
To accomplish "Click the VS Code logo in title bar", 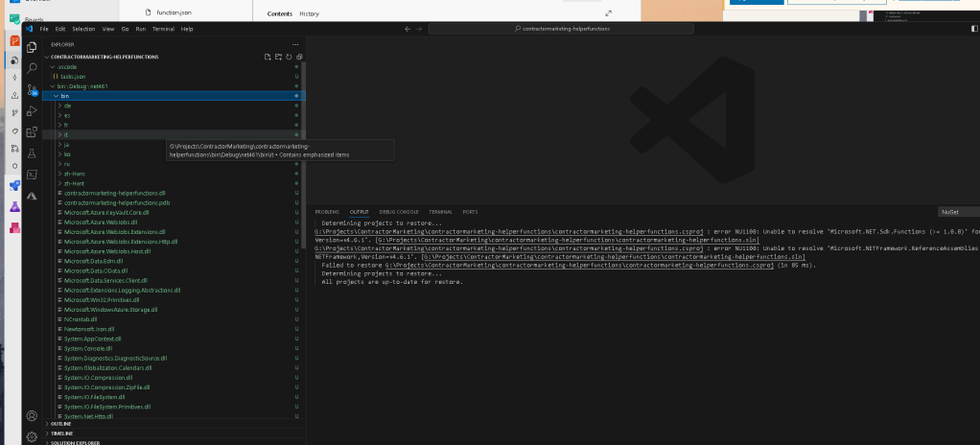I will click(29, 29).
